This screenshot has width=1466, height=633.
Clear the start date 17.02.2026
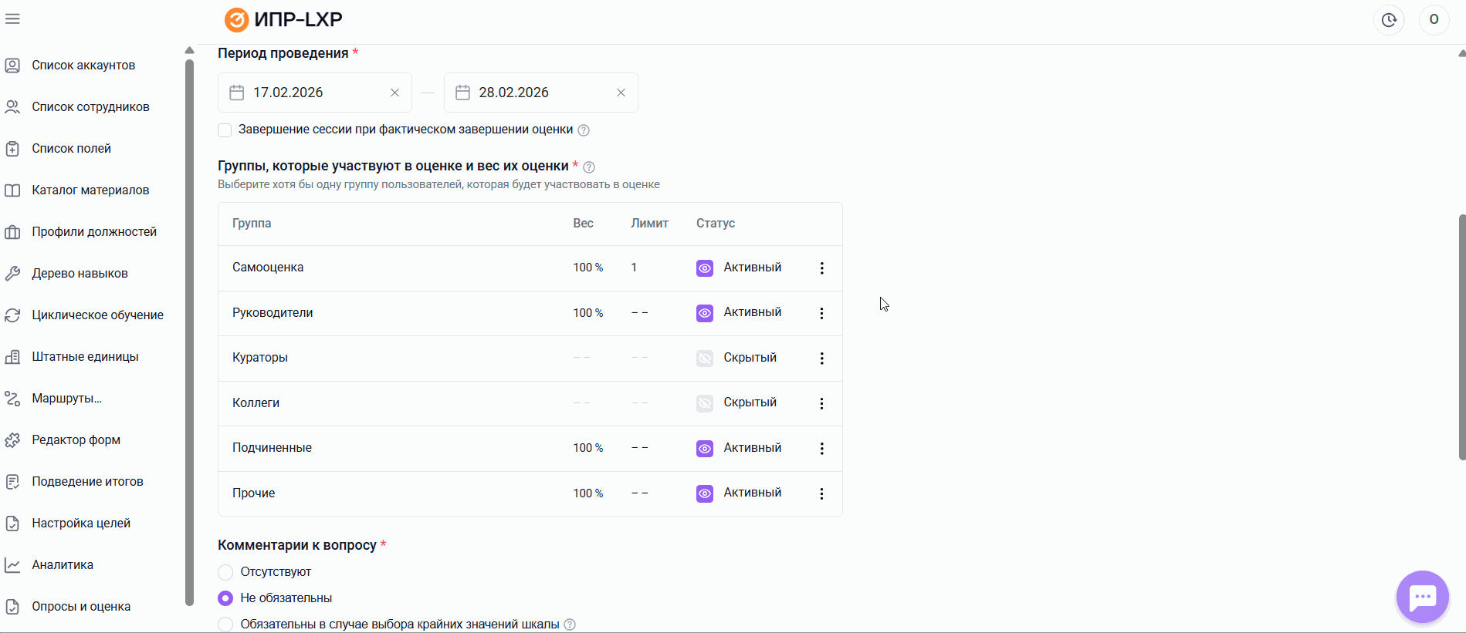pos(394,93)
